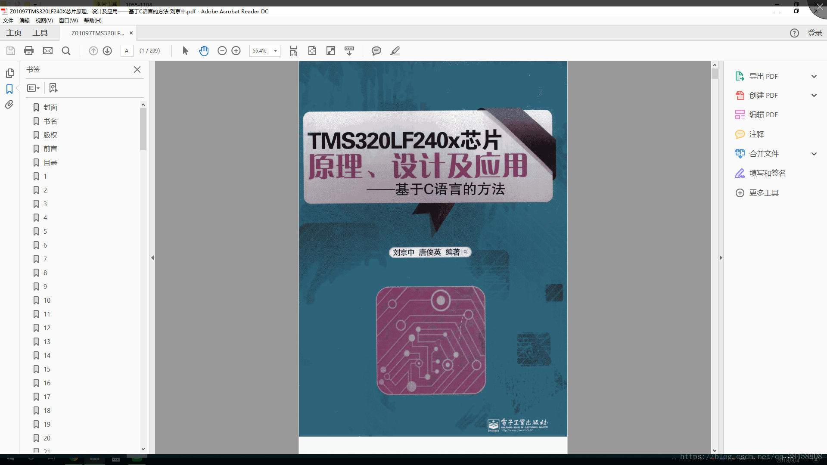
Task: Open the 窗口(W) menu
Action: 68,20
